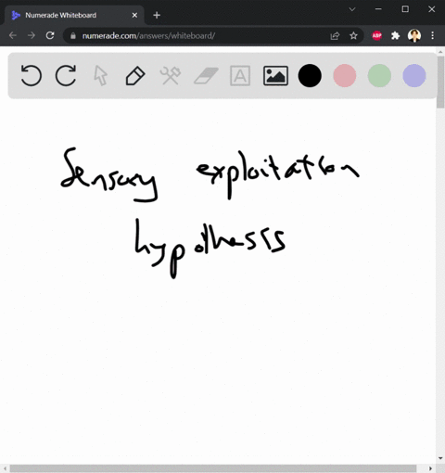This screenshot has width=445, height=473.
Task: Choose the green pen color
Action: point(379,75)
